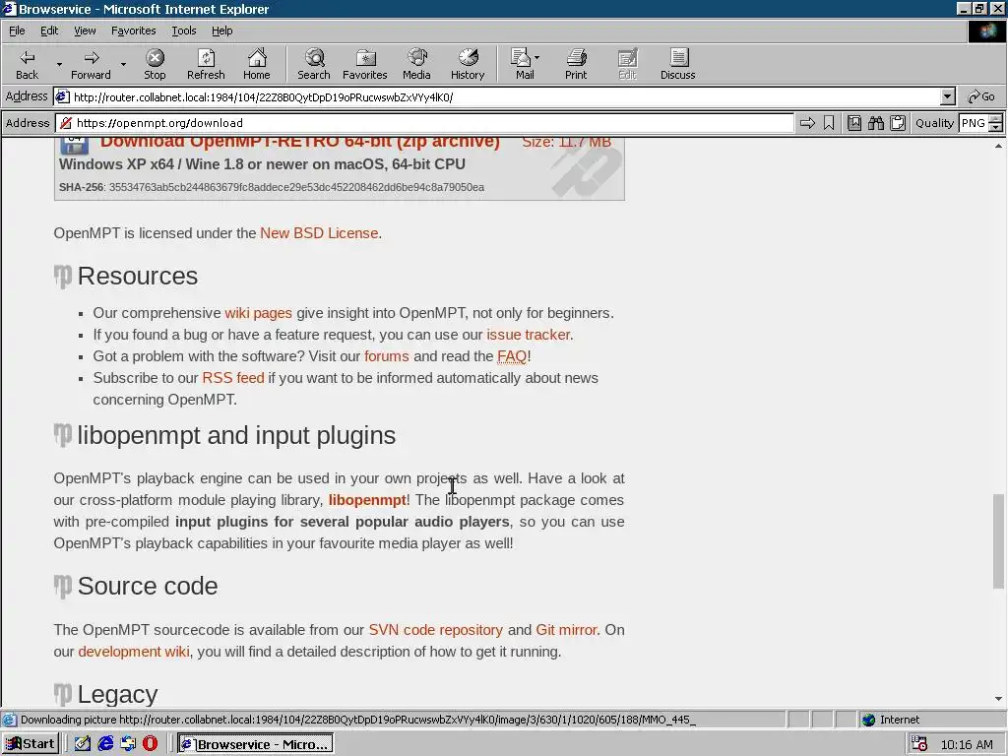Click the clipboard icon in Browservice bar
Screen dimensions: 1008x756
(x=898, y=123)
